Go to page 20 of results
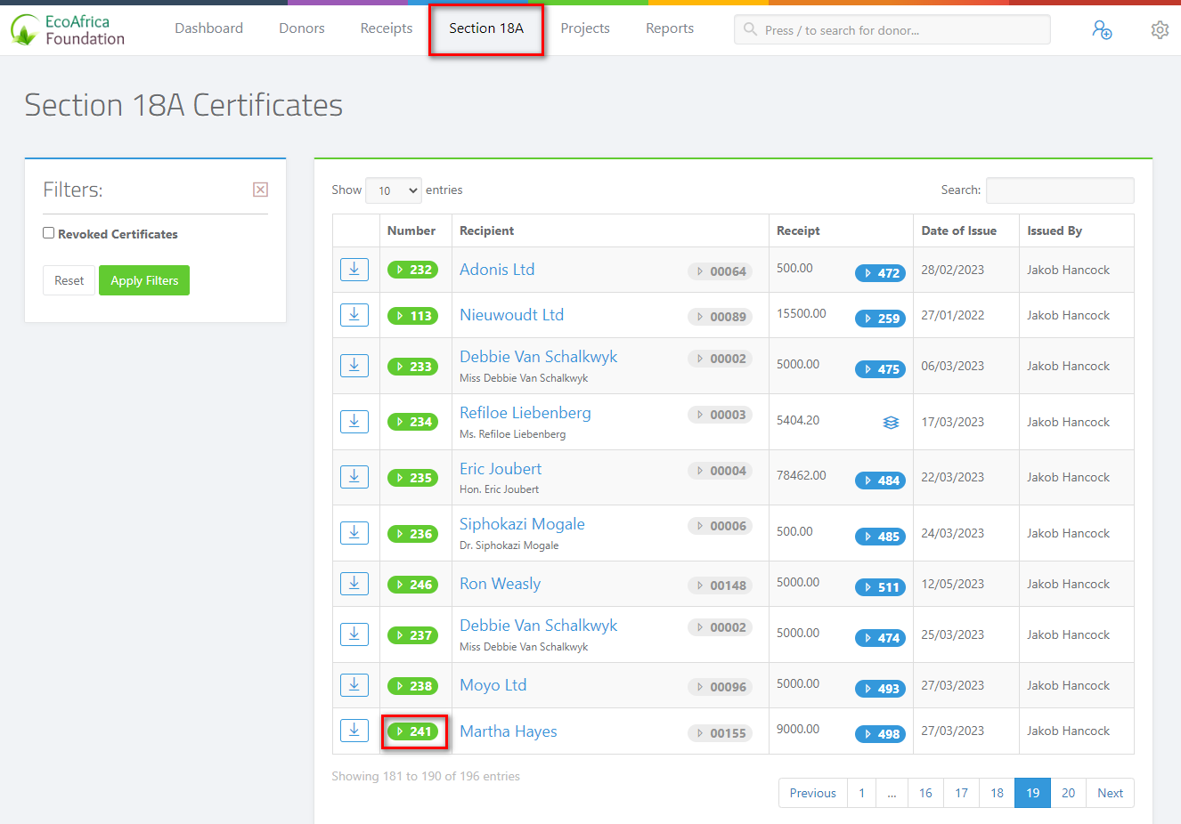This screenshot has width=1181, height=824. click(x=1068, y=792)
